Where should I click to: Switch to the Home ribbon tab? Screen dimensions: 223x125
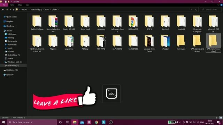tap(12, 5)
